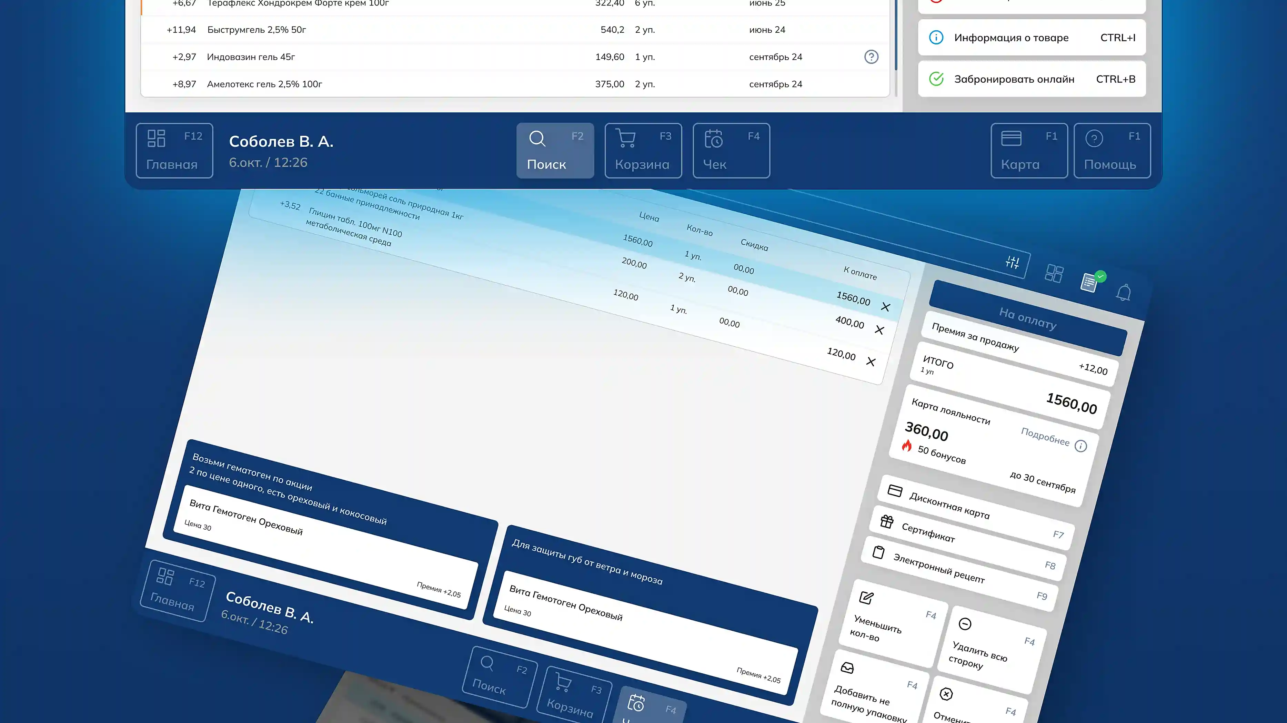1287x723 pixels.
Task: Click card icon on upper Карта button
Action: 1011,138
